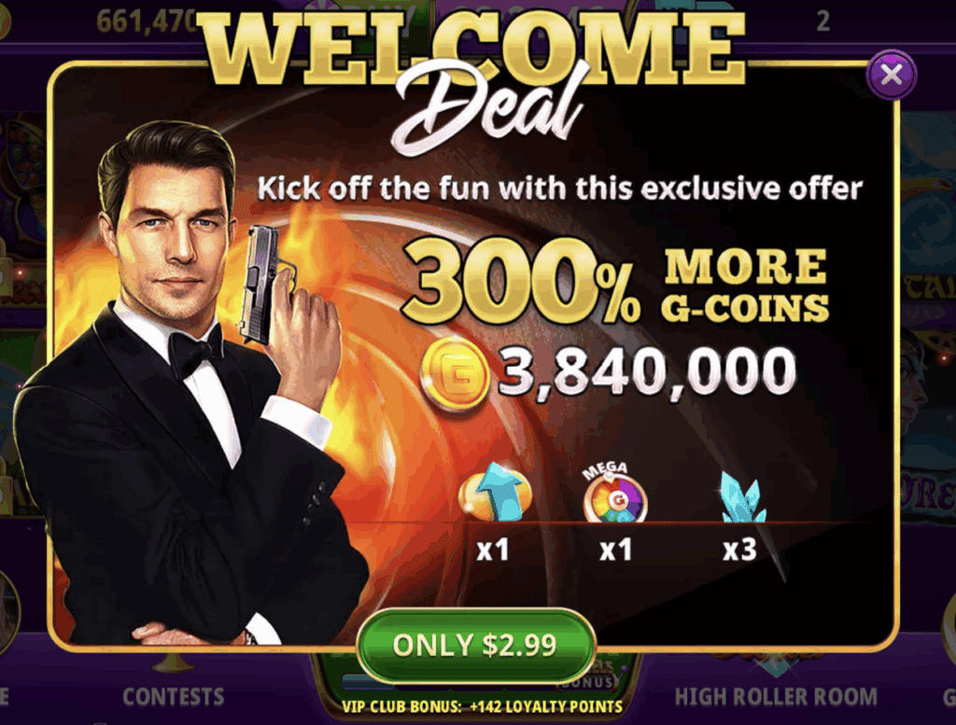
Task: Select the Mega wheel spin icon
Action: click(614, 493)
